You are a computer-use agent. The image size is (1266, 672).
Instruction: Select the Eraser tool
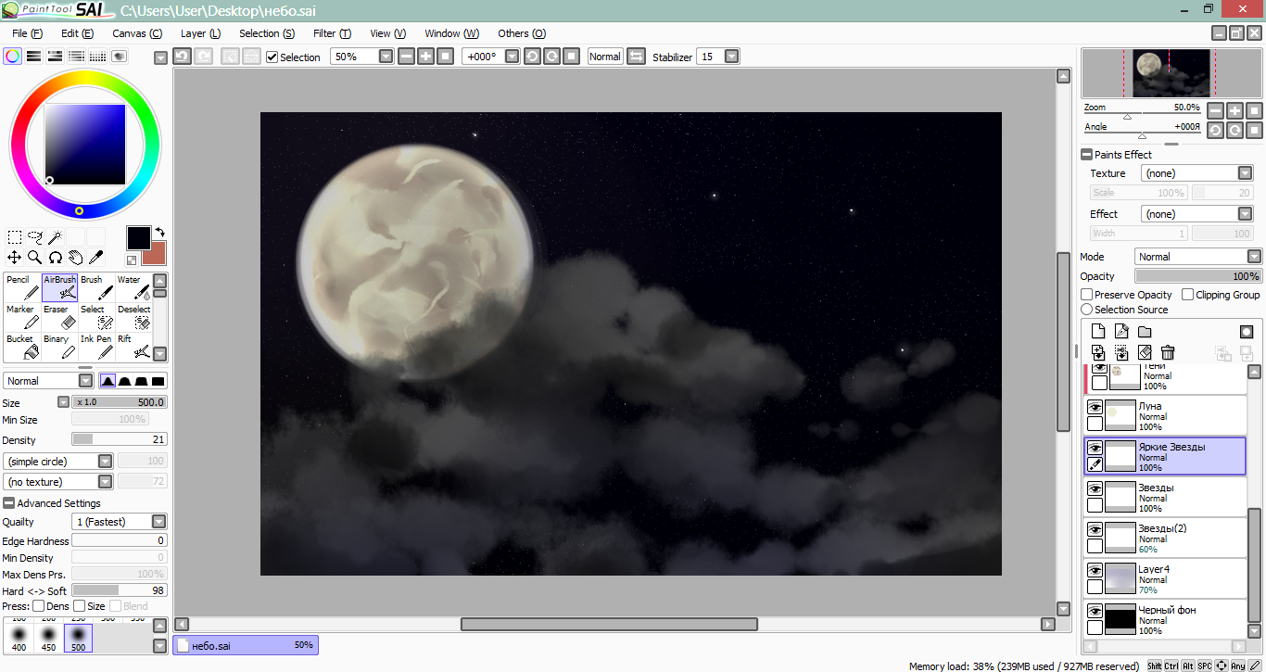(x=59, y=317)
